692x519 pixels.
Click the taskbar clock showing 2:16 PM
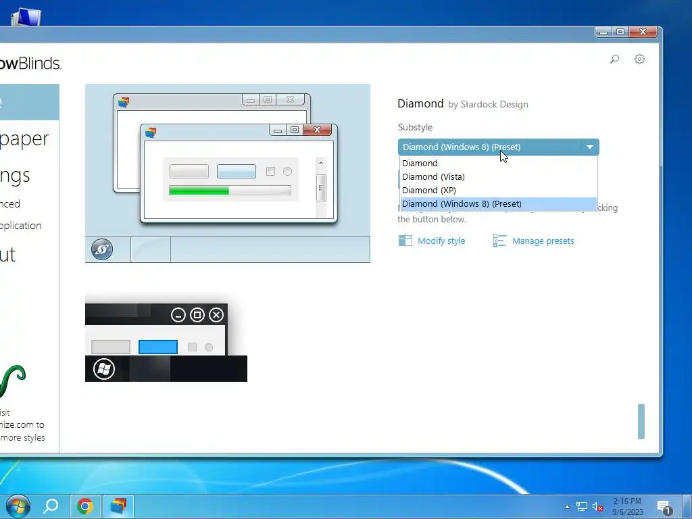[627, 507]
